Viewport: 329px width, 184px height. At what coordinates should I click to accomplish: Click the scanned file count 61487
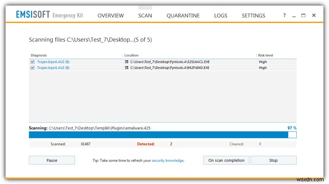(86, 144)
